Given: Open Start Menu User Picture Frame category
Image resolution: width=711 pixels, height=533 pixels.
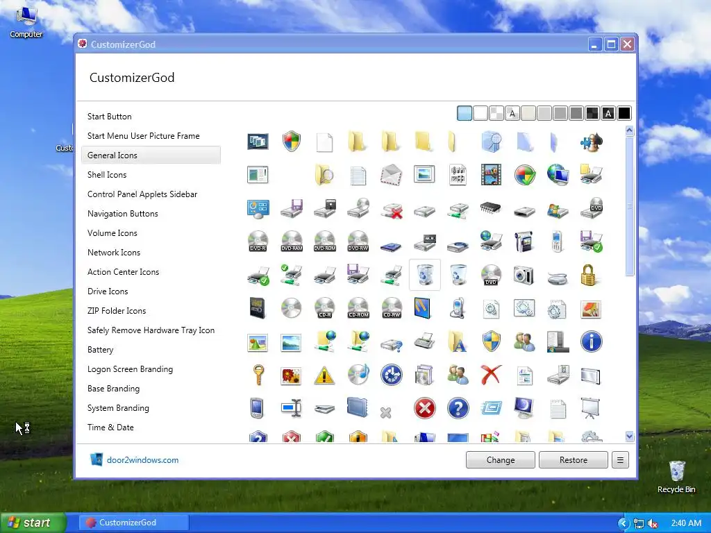Looking at the screenshot, I should click(151, 136).
